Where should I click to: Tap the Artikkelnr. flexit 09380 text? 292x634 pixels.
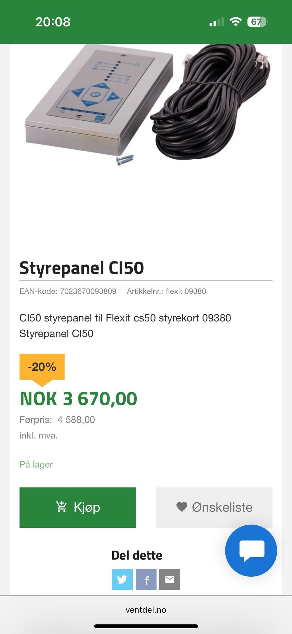click(x=166, y=291)
